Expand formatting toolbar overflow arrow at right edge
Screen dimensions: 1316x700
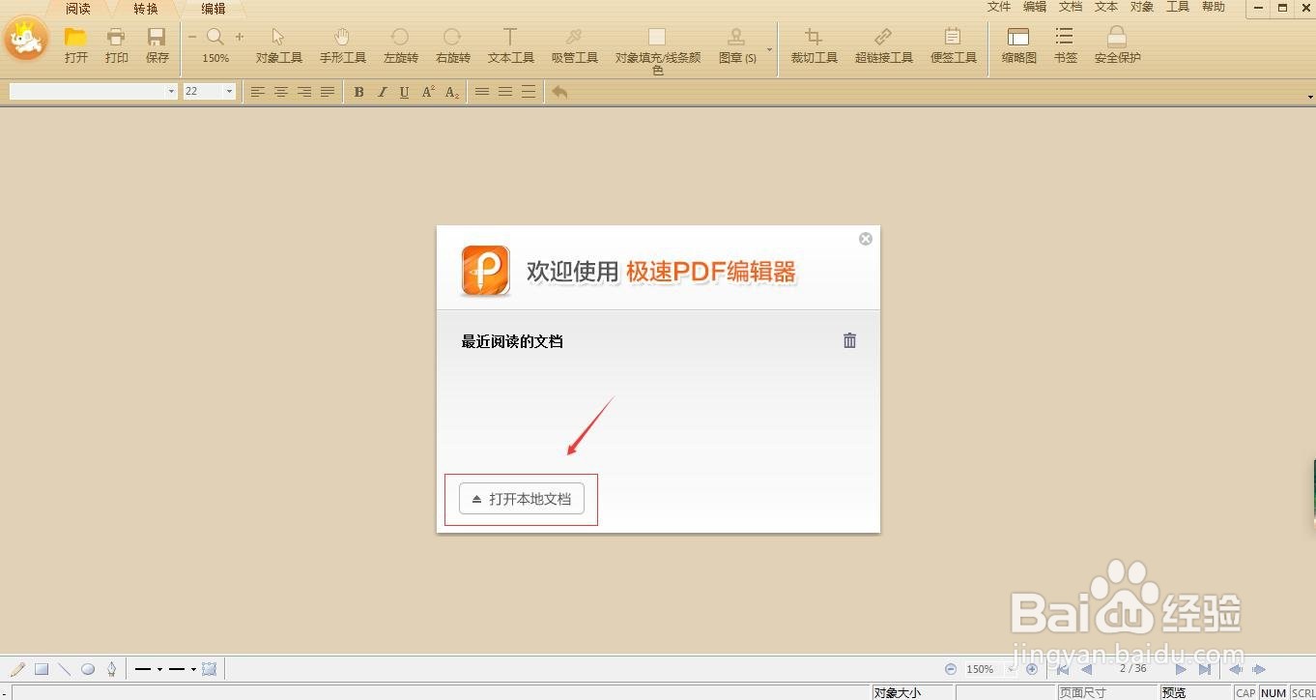pyautogui.click(x=1310, y=97)
